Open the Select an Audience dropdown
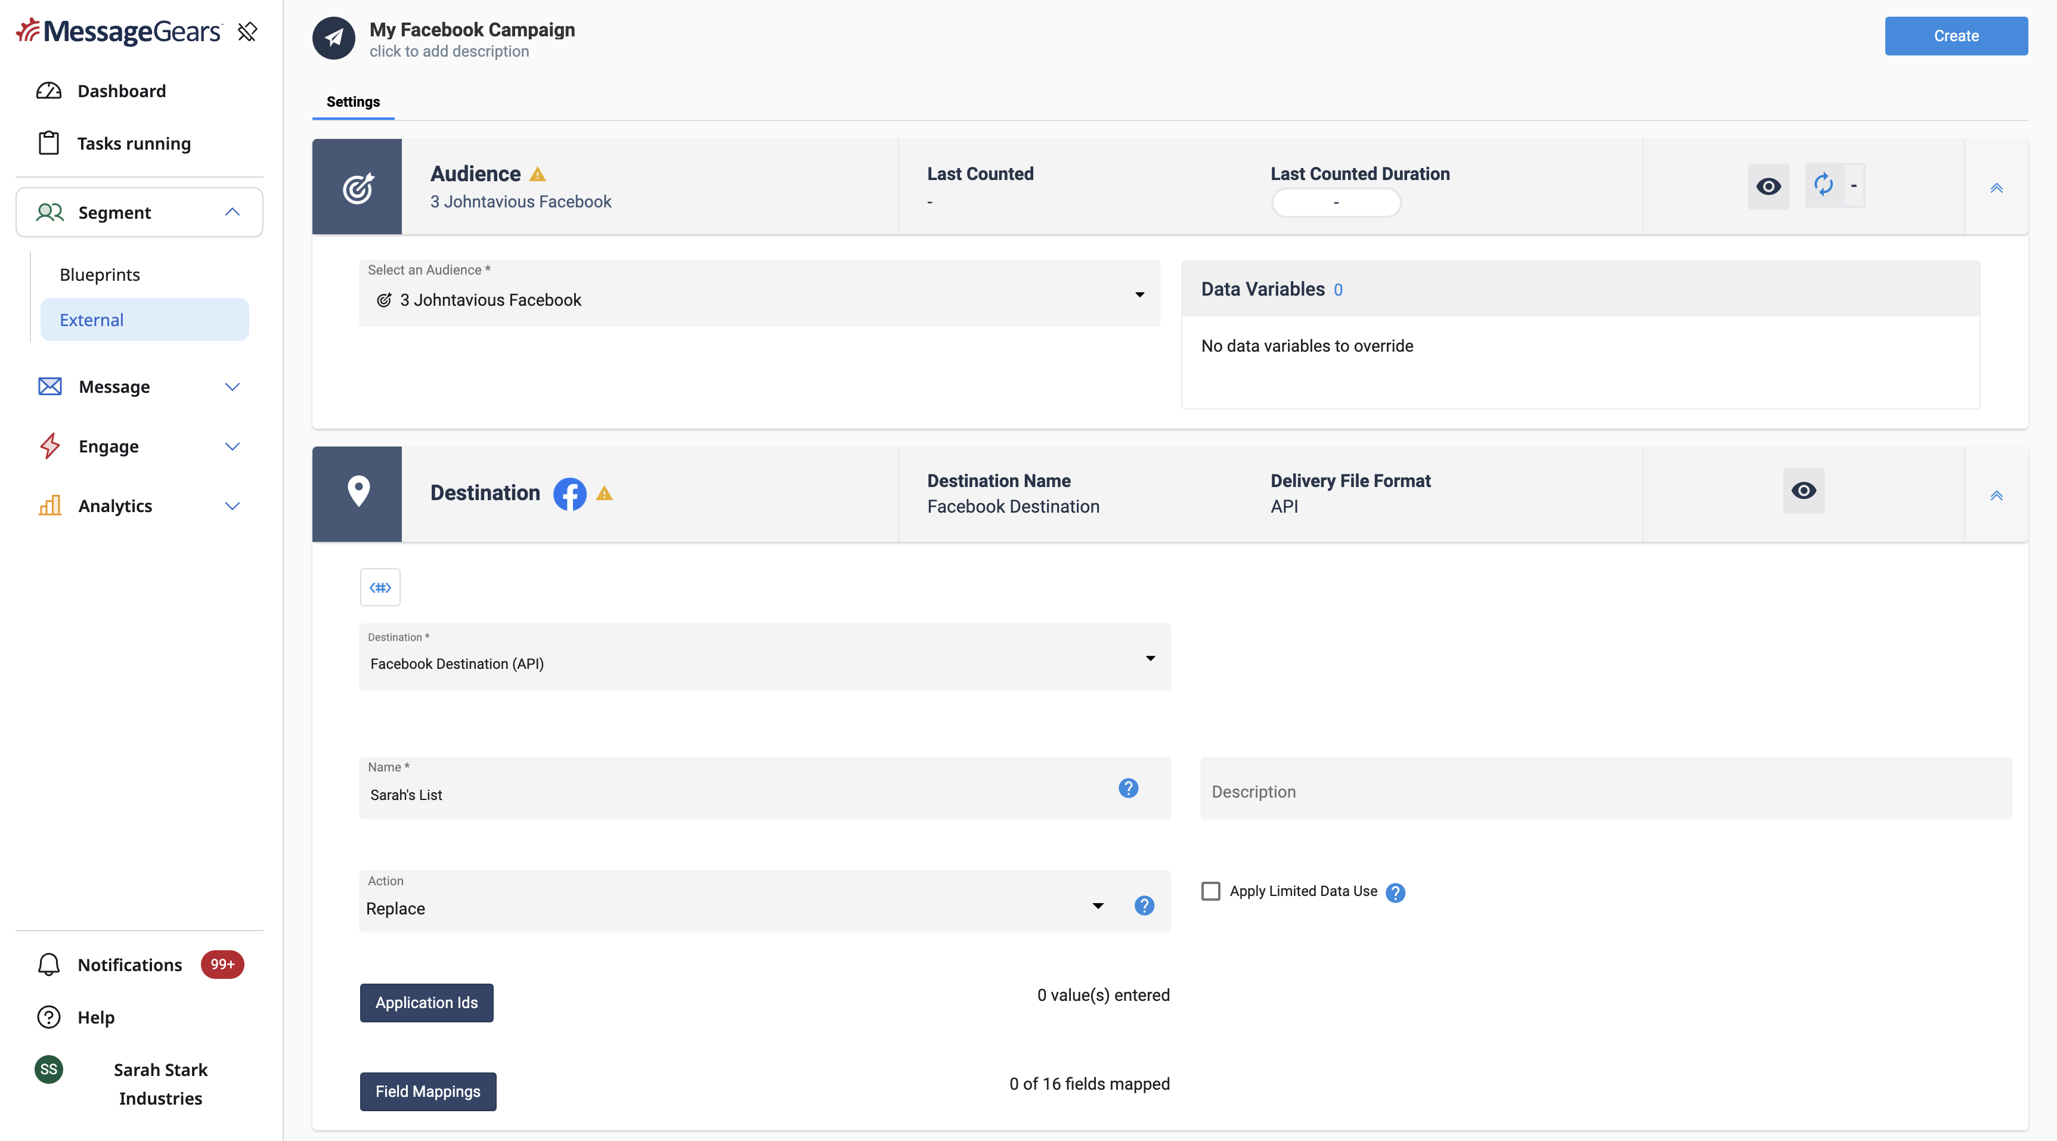Image resolution: width=2057 pixels, height=1141 pixels. point(760,293)
